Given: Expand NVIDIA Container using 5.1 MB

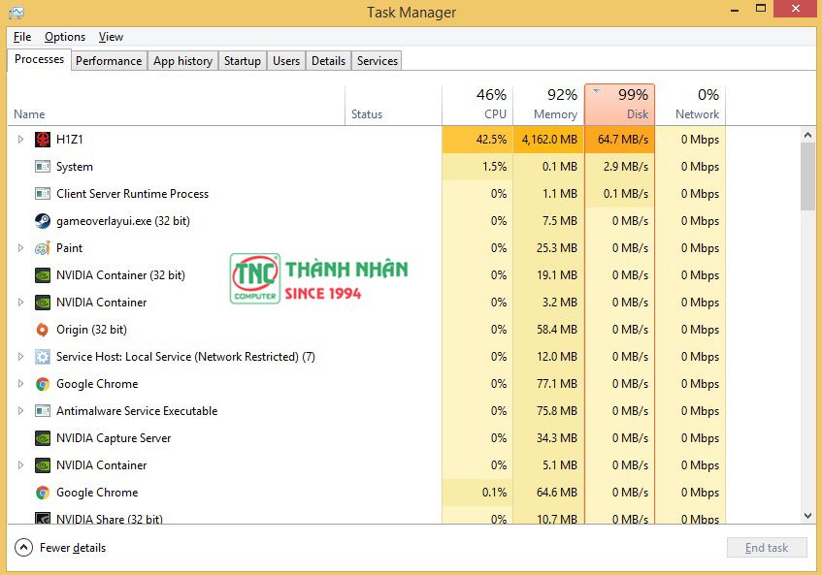Looking at the screenshot, I should pos(20,465).
